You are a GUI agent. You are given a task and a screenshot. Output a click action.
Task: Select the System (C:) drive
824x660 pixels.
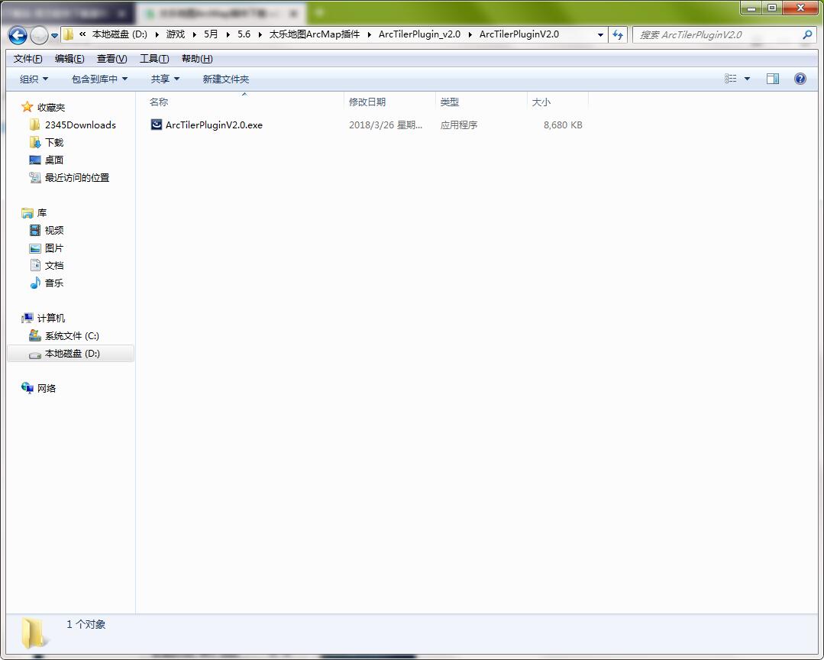71,335
